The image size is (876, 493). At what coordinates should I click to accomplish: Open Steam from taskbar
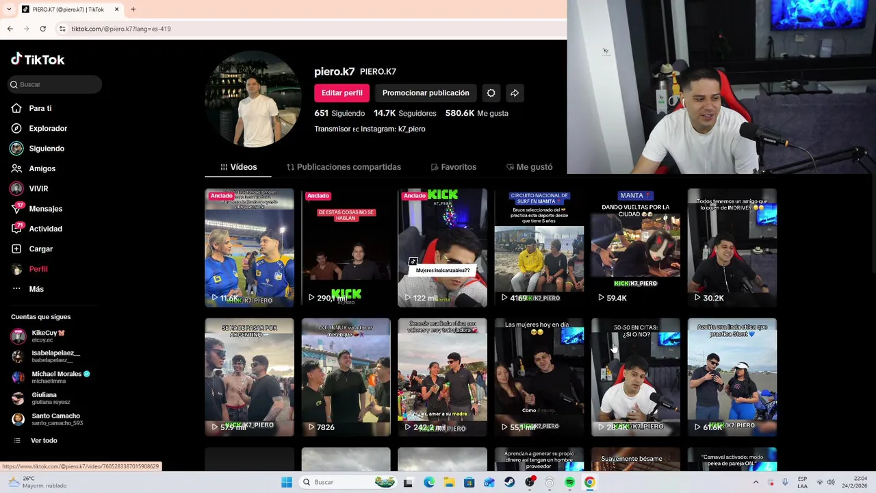point(509,482)
